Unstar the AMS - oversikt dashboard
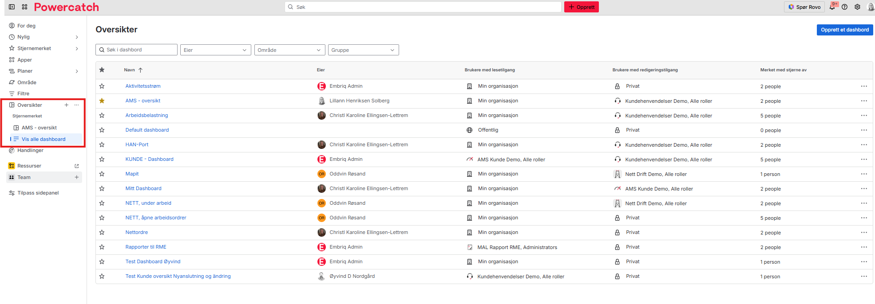This screenshot has width=875, height=304. (102, 101)
